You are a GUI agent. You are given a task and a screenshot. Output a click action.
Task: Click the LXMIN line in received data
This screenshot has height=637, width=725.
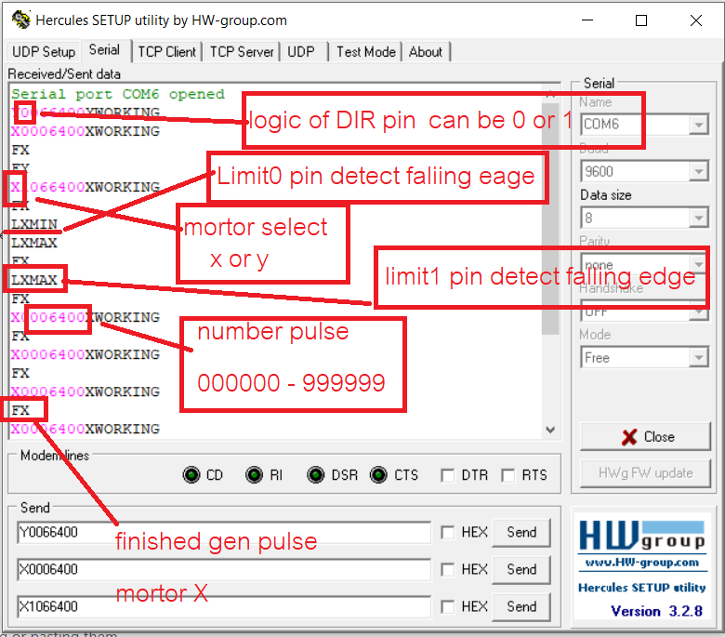[x=34, y=224]
